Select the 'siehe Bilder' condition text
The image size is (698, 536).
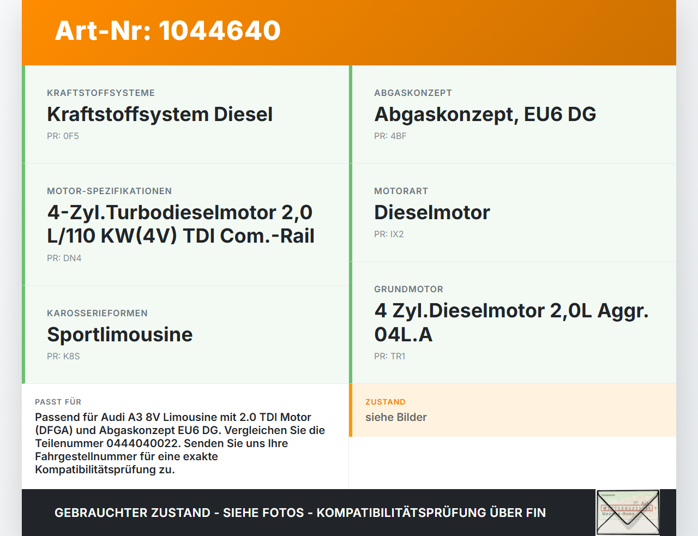point(396,417)
